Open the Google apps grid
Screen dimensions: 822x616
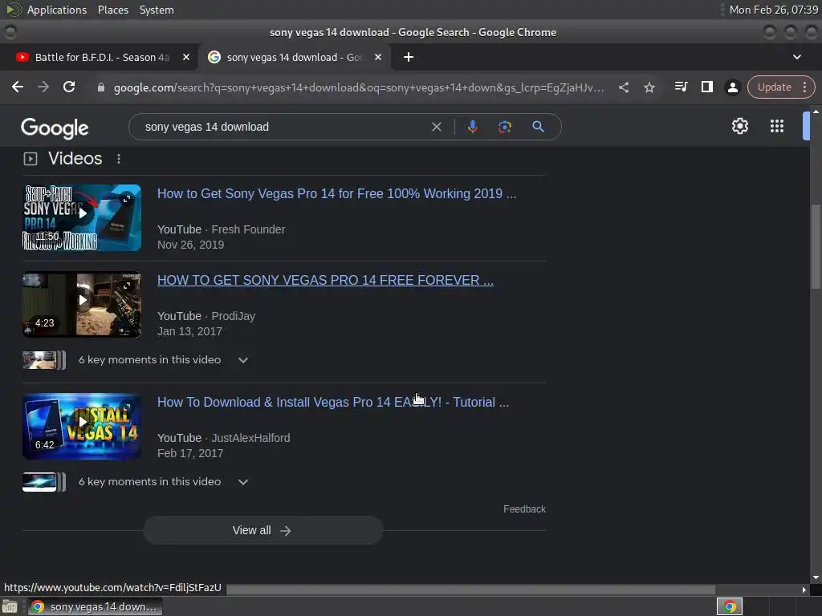(776, 126)
